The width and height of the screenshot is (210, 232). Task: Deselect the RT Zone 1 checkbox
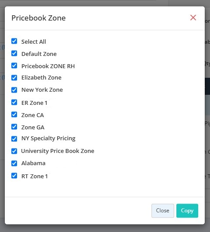point(14,176)
